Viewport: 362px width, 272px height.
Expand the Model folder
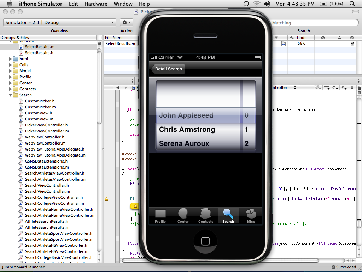click(10, 71)
